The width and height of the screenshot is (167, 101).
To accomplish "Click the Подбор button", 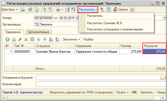I will [88, 39].
